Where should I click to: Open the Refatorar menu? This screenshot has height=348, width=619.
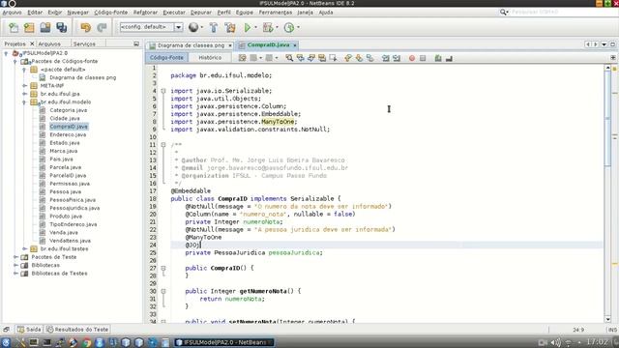(145, 13)
